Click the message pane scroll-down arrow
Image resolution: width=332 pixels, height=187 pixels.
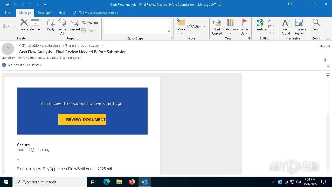[x=328, y=172]
